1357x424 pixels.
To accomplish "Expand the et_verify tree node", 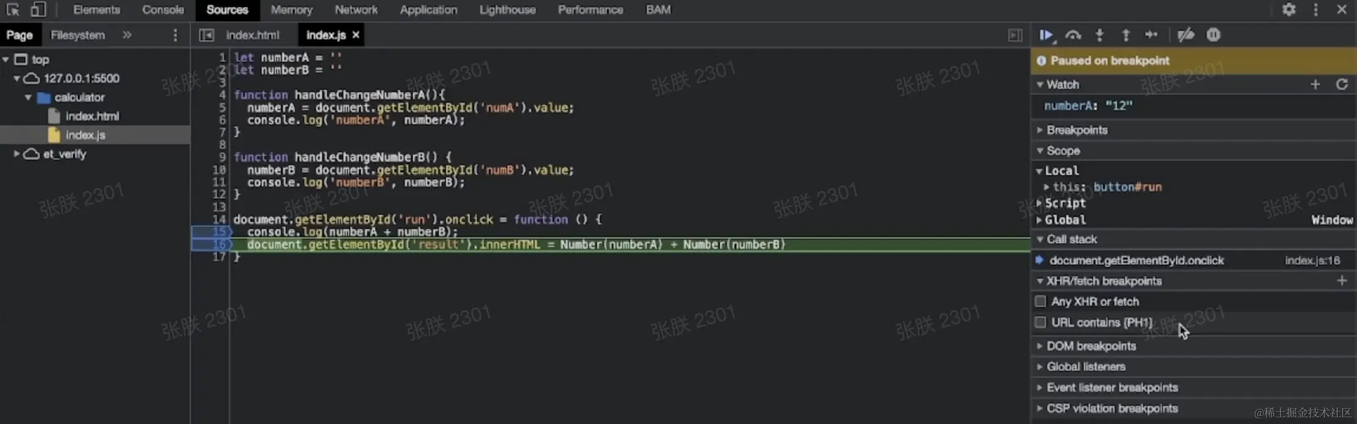I will [17, 154].
